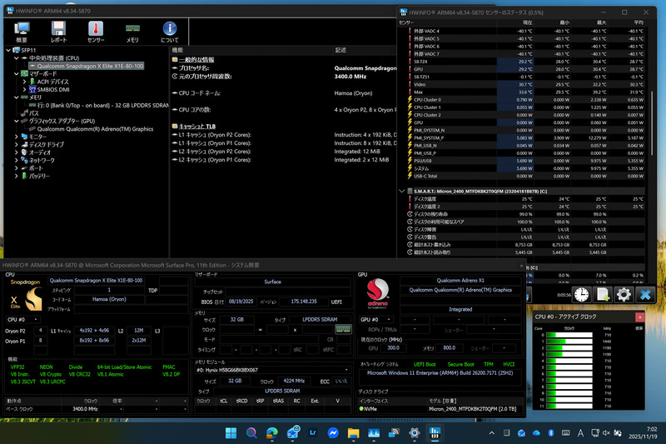
Task: Open the GPU #0 selector dropdown
Action: click(376, 320)
